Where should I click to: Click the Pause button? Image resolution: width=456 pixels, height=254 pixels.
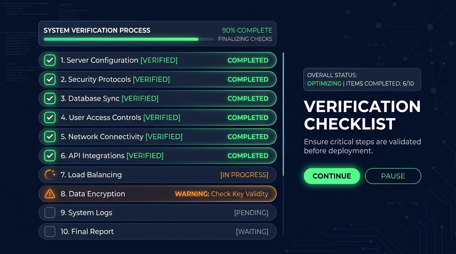(x=393, y=176)
